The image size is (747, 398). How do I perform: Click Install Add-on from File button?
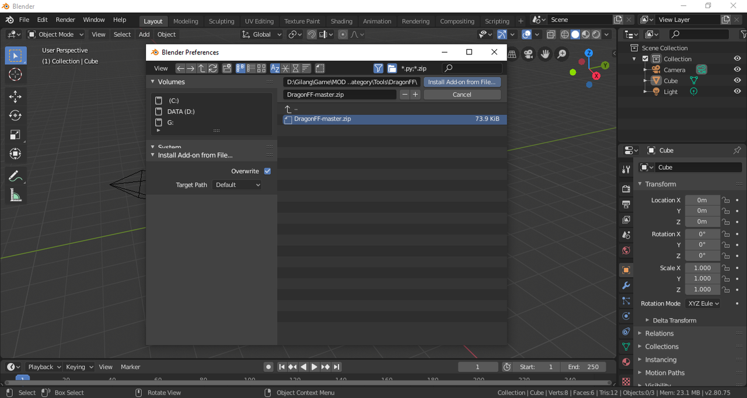pyautogui.click(x=462, y=82)
